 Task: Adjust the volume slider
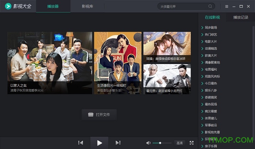pyautogui.click(x=162, y=143)
